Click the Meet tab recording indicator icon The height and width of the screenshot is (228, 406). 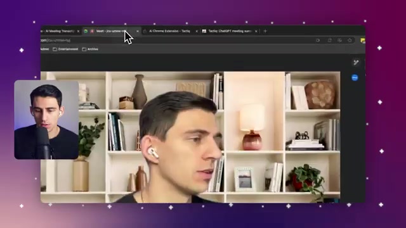point(92,31)
